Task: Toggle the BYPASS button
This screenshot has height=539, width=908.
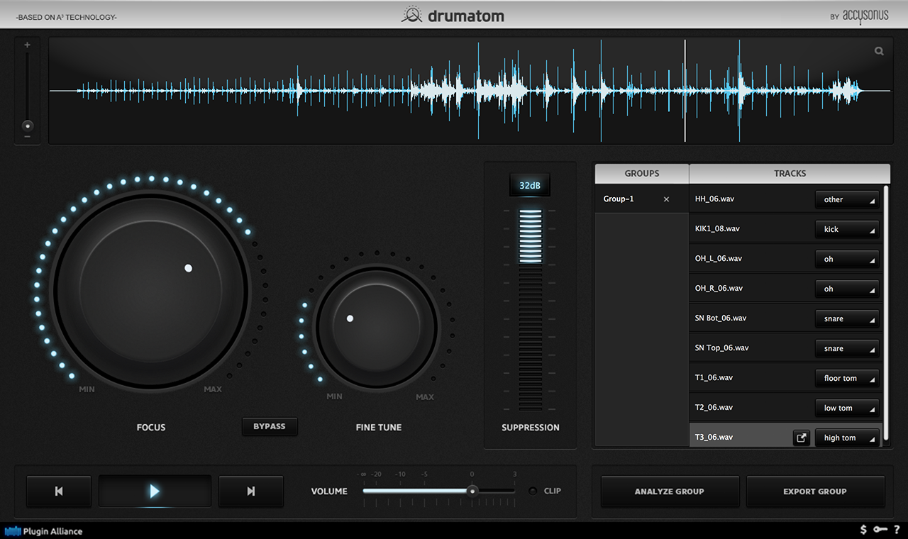Action: (270, 426)
